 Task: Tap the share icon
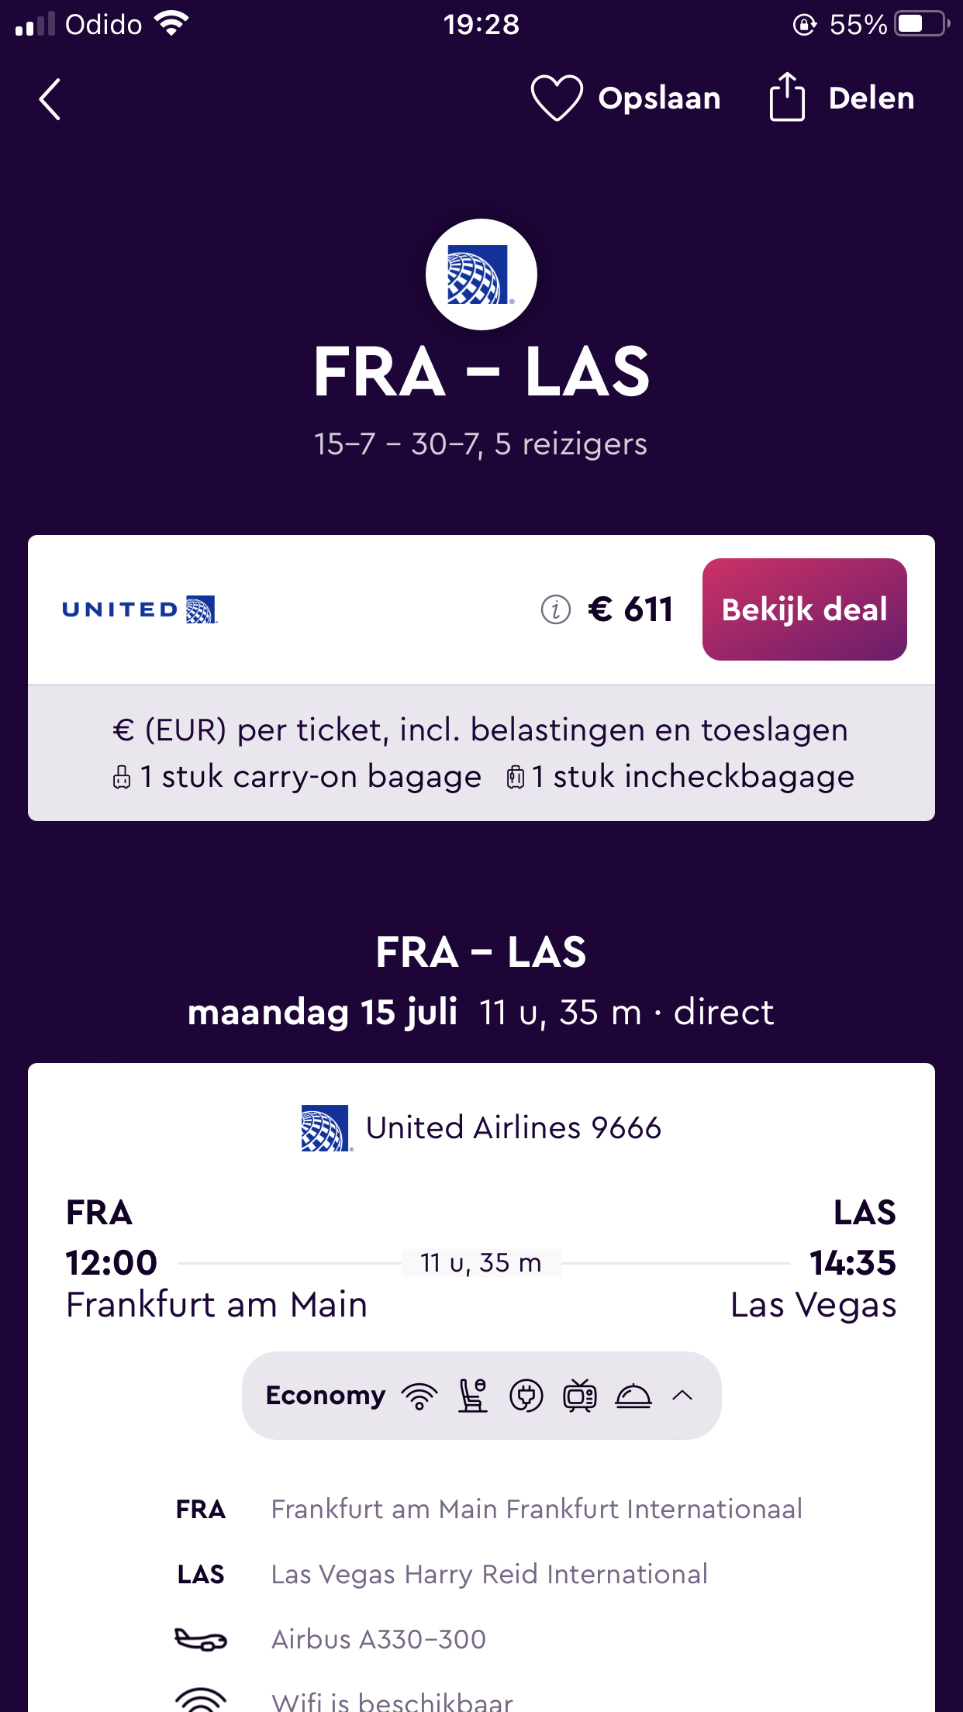pyautogui.click(x=786, y=98)
